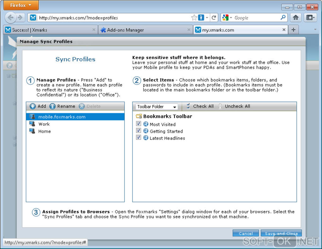Click the URL text in the address bar
322x249 pixels.
pyautogui.click(x=78, y=18)
